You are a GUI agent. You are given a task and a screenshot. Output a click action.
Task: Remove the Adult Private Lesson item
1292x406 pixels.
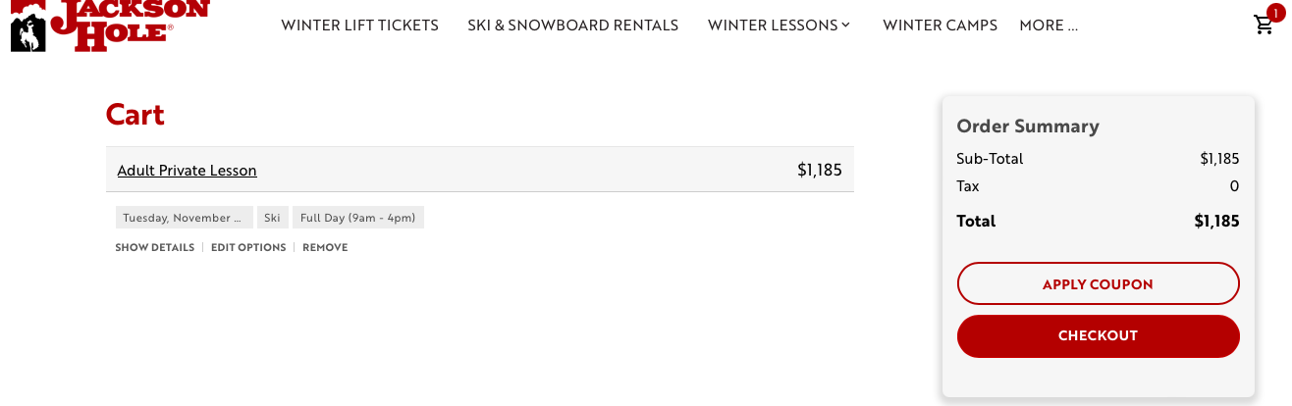click(x=325, y=247)
